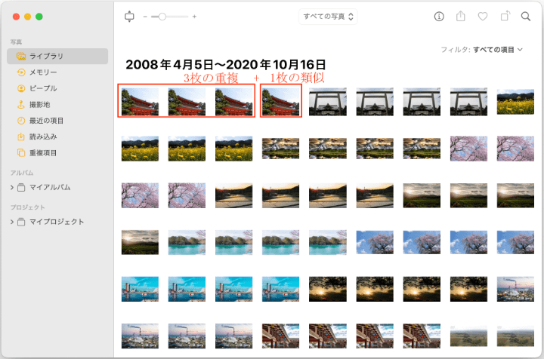The image size is (544, 359).
Task: Click the rotate icon in toolbar
Action: (505, 16)
